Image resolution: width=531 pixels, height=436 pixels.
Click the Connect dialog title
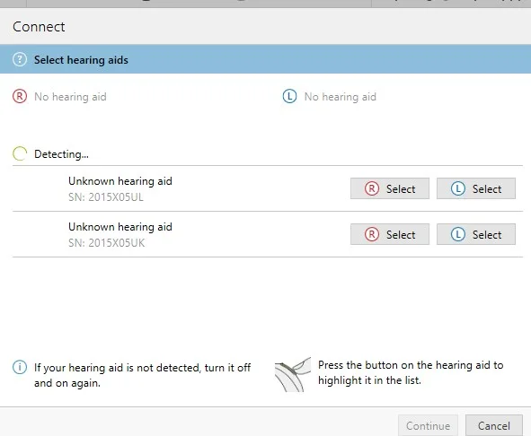coord(39,27)
